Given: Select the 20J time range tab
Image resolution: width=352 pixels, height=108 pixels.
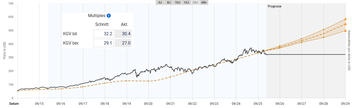Looking at the screenshot, I should click(195, 2).
